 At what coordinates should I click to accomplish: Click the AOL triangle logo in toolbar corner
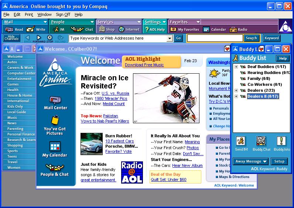(x=286, y=26)
